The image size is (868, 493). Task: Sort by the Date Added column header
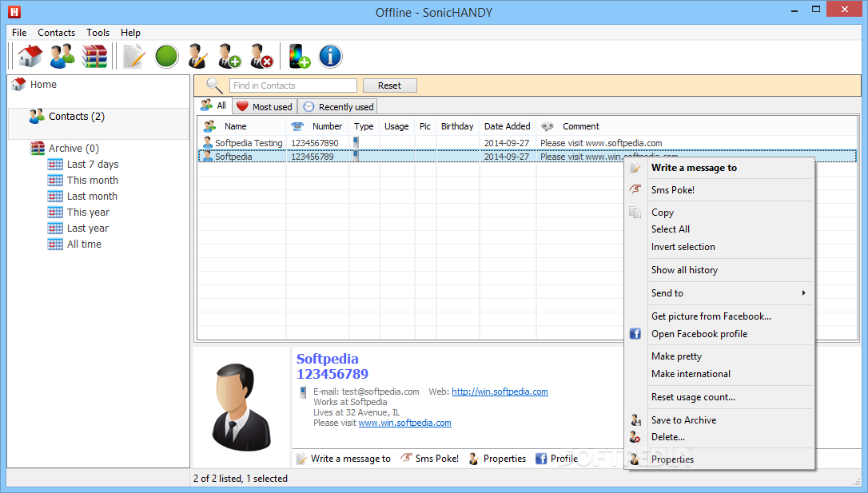[x=507, y=126]
